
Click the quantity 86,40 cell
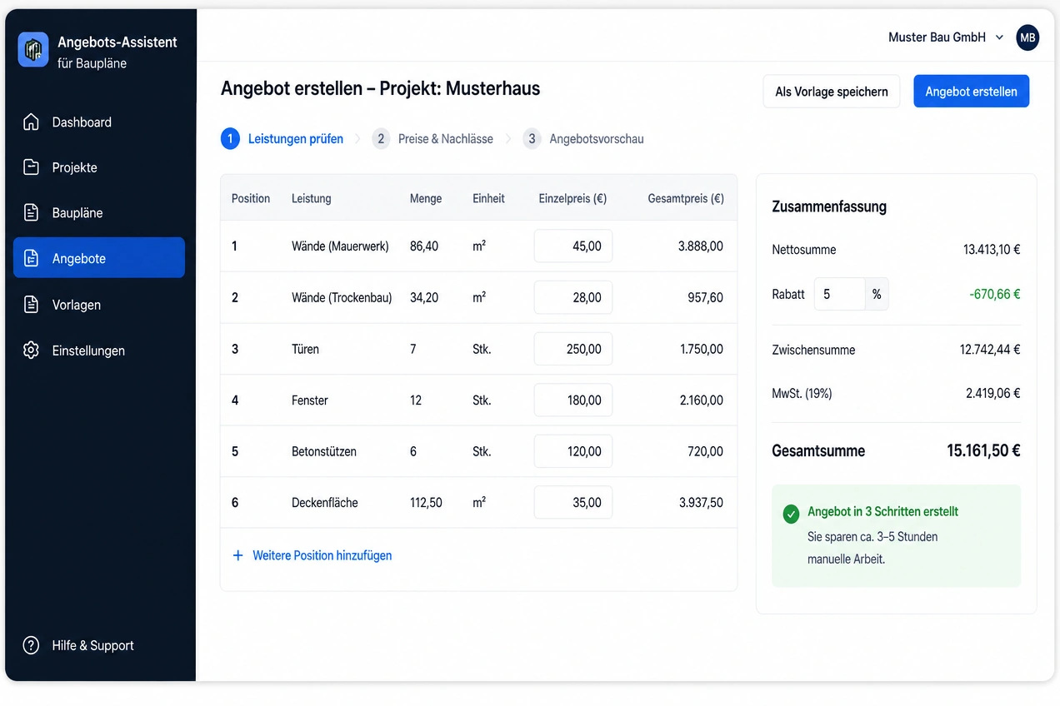point(424,246)
